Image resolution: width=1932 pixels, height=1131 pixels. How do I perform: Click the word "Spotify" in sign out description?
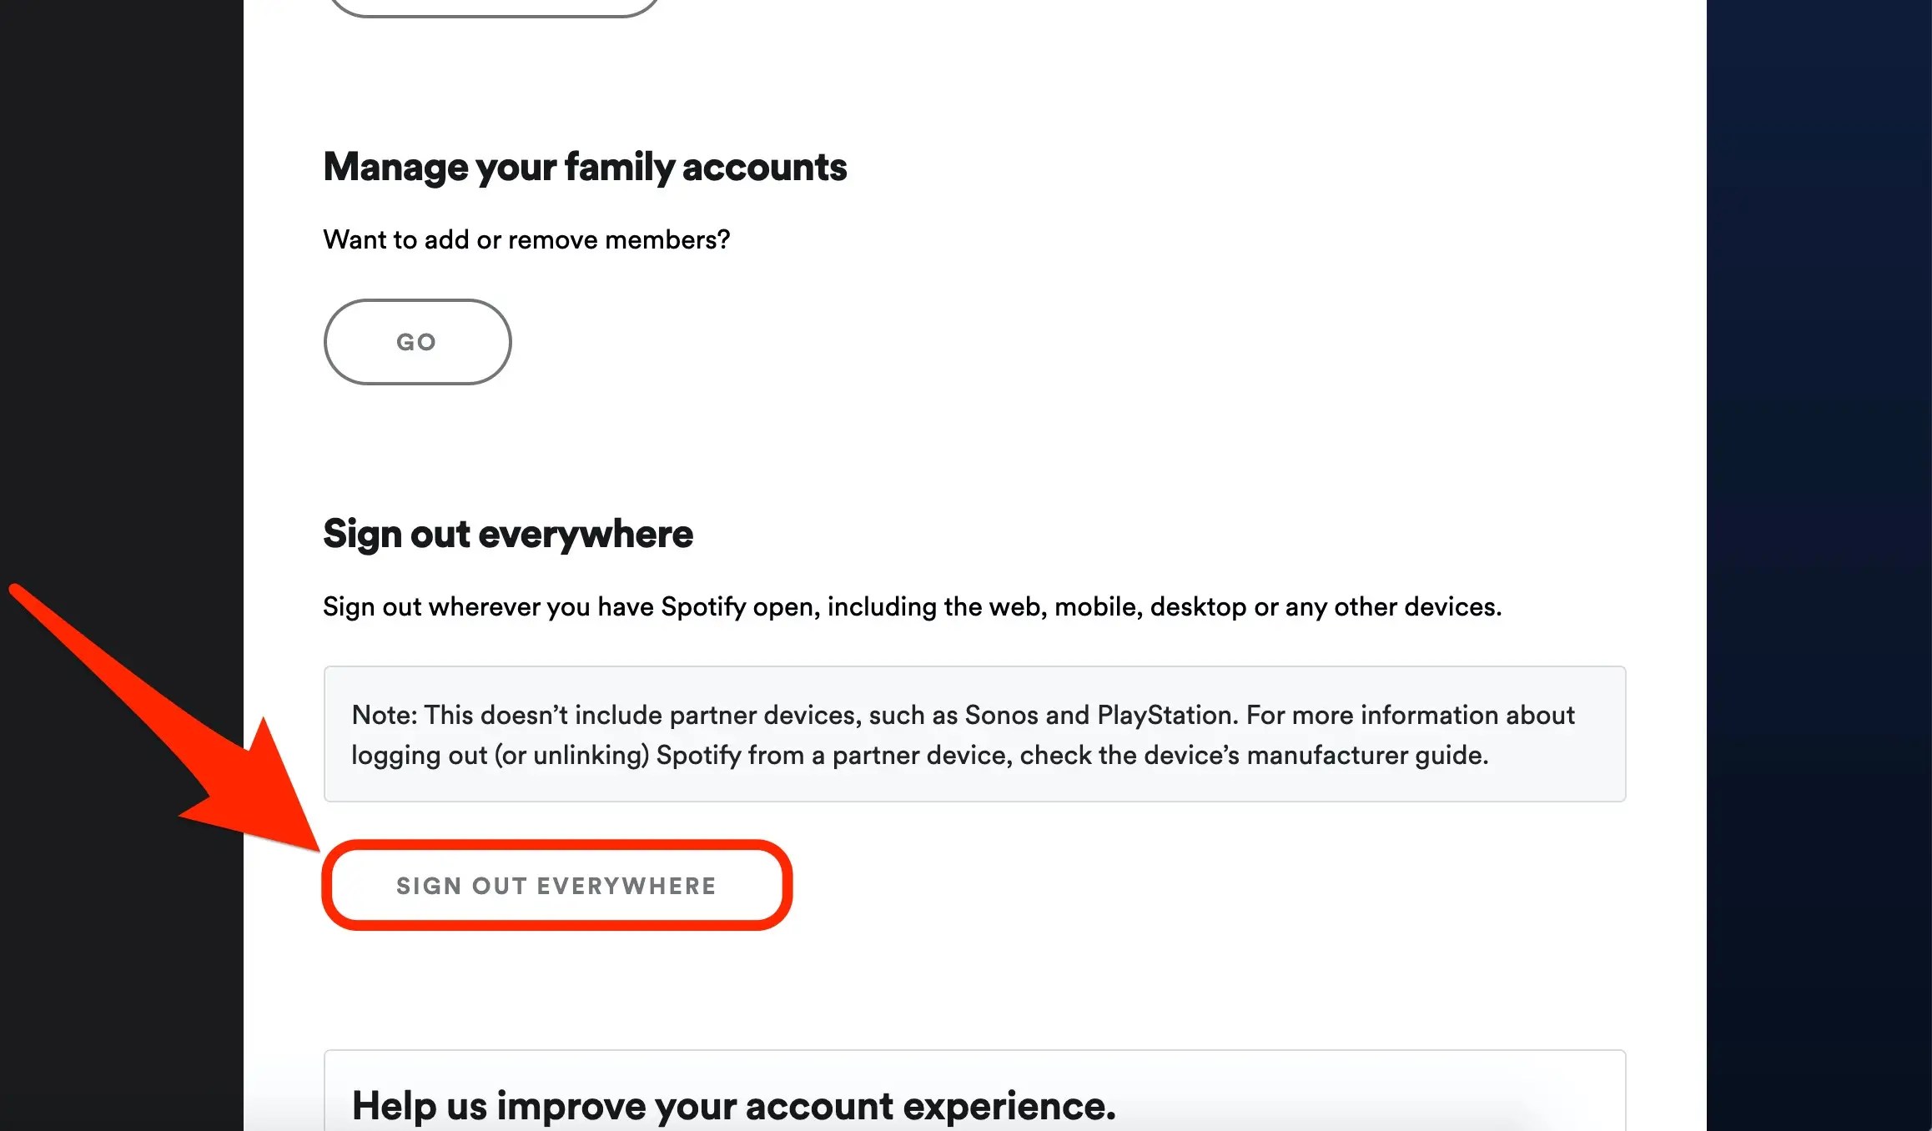point(702,607)
